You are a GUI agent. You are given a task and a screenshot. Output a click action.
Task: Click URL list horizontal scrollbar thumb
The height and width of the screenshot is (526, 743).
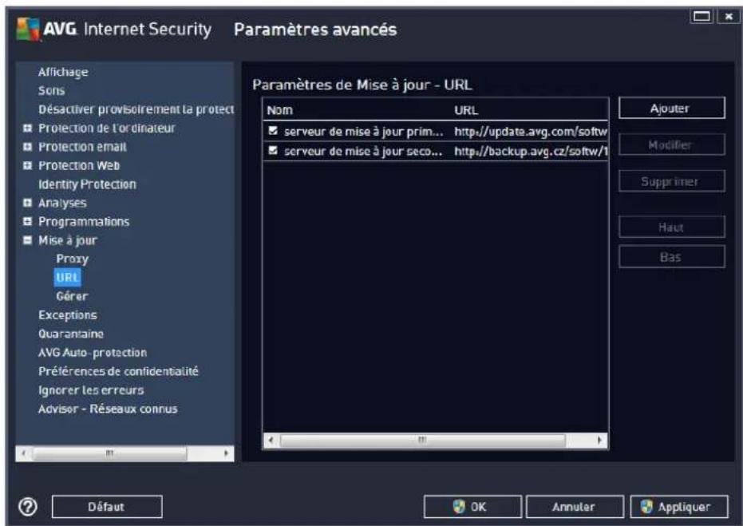click(423, 441)
